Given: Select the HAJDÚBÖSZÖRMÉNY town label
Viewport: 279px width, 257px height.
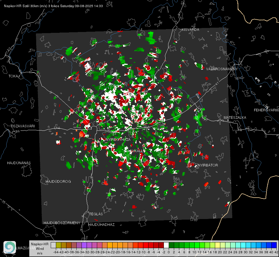Looking at the screenshot, I should (x=62, y=223).
